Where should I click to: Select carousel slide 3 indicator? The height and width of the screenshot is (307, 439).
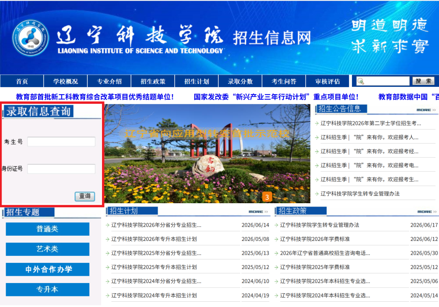267,197
